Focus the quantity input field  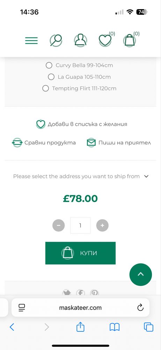click(x=80, y=225)
